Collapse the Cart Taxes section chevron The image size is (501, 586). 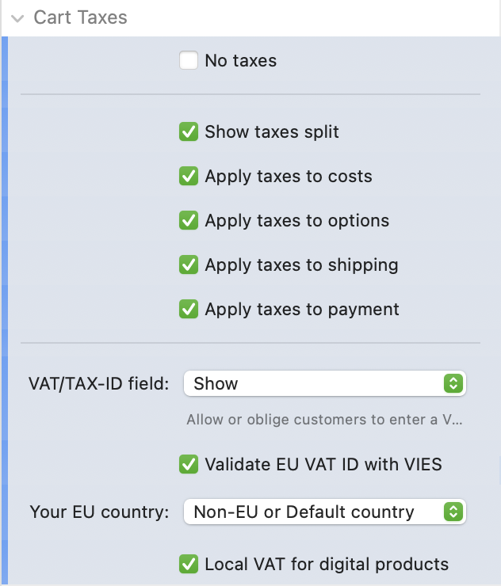click(x=17, y=18)
